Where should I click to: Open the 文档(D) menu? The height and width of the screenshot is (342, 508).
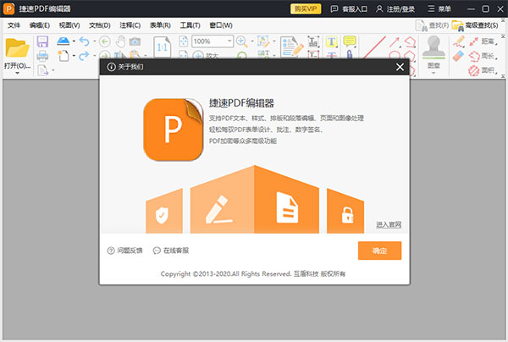pyautogui.click(x=100, y=25)
